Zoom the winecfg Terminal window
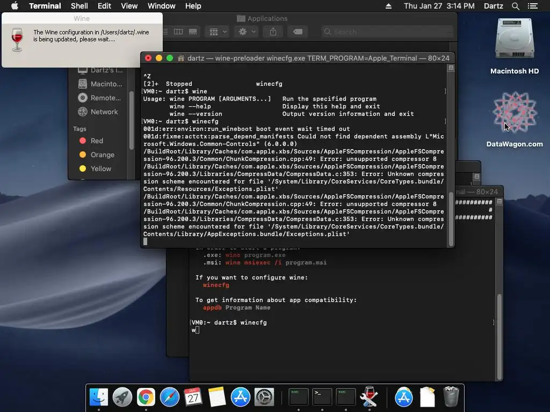The image size is (550, 412). click(170, 58)
